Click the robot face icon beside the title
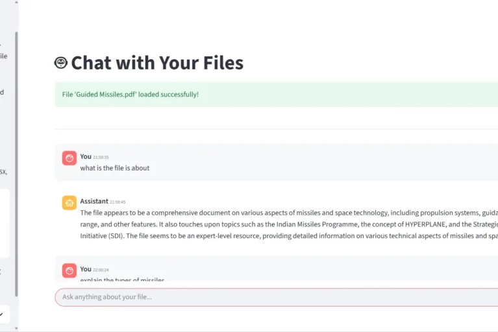This screenshot has height=332, width=498. (x=61, y=63)
